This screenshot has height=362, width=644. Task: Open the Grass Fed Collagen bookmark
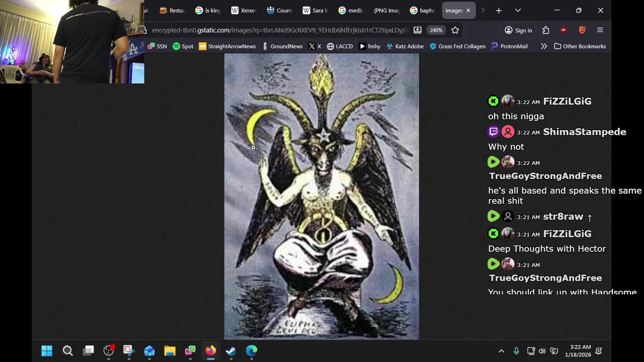457,46
